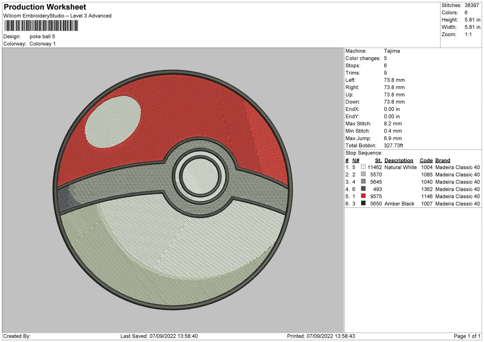Viewport: 484px width, 342px height.
Task: Click thread code '1362'
Action: (427, 189)
